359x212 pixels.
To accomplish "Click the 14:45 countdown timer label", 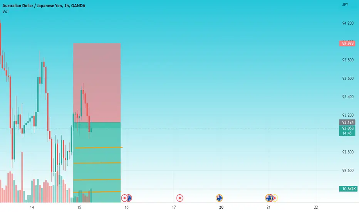I will point(347,133).
